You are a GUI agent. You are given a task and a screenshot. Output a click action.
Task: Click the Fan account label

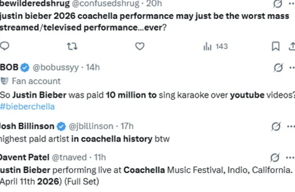[x=36, y=81]
